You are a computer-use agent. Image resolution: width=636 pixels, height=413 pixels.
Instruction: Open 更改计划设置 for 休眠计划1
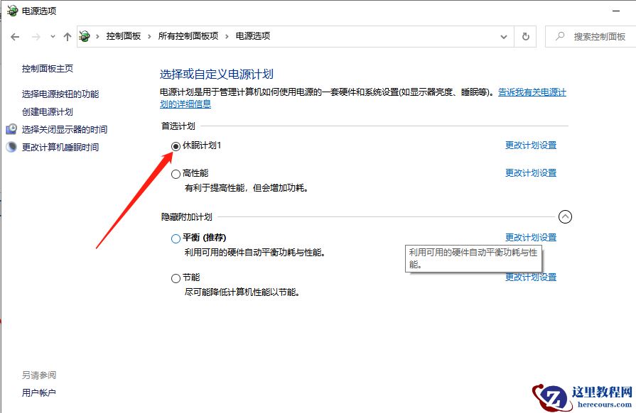pyautogui.click(x=532, y=145)
